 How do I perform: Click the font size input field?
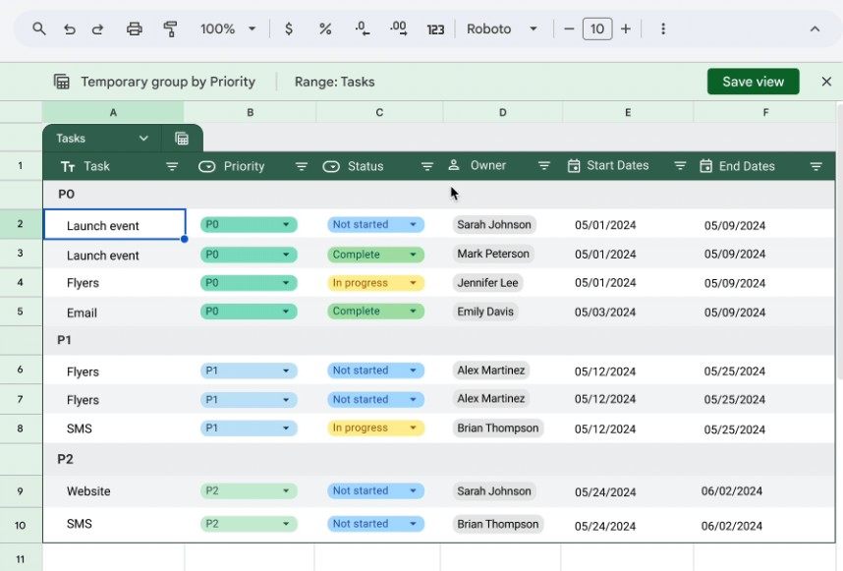coord(597,29)
